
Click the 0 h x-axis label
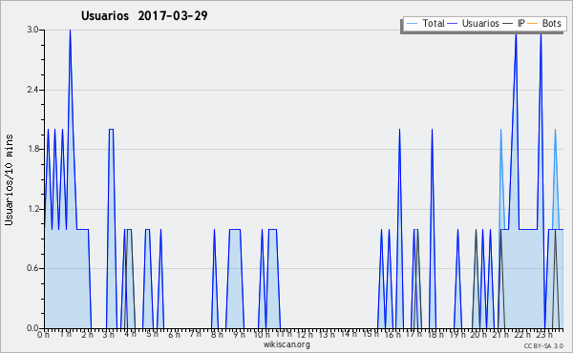43,335
